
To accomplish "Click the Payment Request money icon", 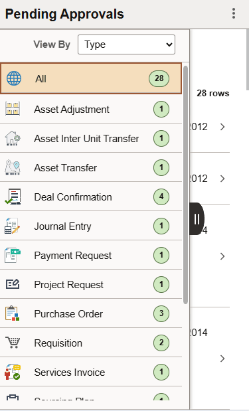I will tap(13, 255).
